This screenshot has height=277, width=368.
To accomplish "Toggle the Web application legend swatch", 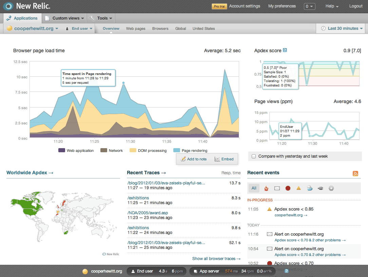I will [x=61, y=150].
